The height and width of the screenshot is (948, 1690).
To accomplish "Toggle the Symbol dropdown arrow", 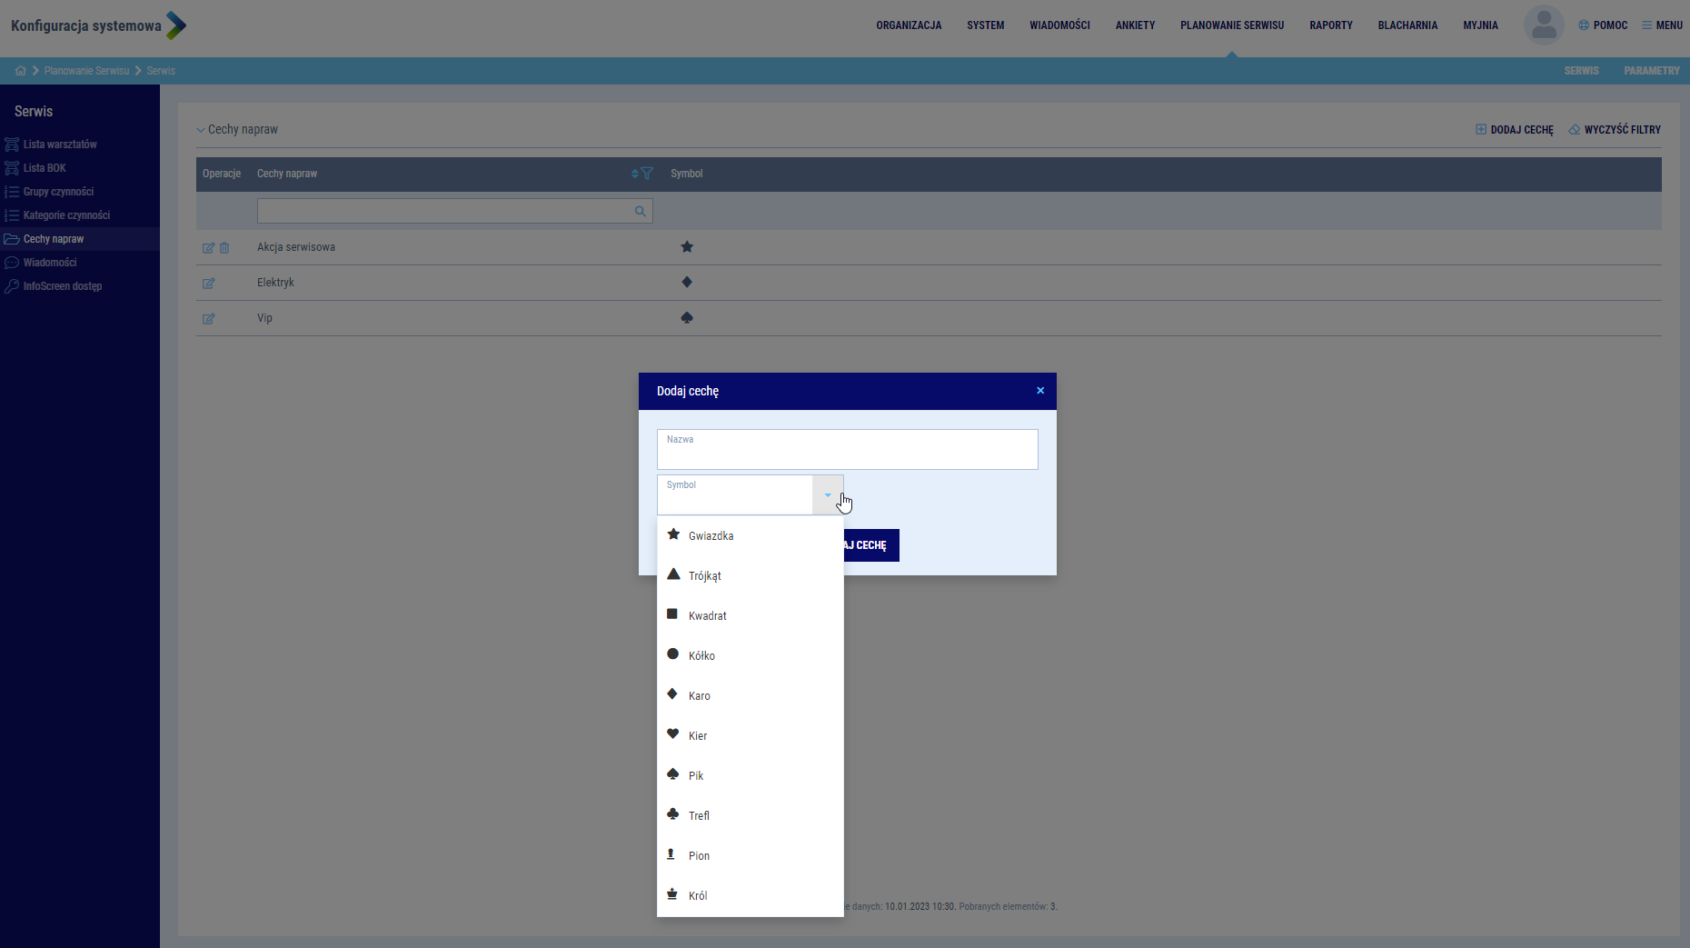I will pos(827,495).
